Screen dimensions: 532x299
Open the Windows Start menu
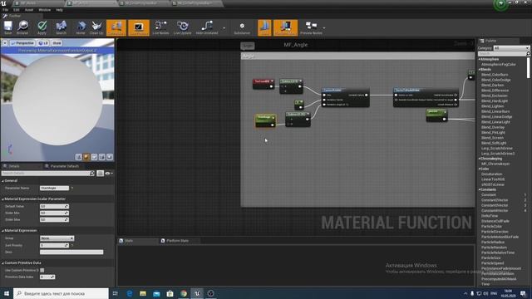(x=6, y=293)
